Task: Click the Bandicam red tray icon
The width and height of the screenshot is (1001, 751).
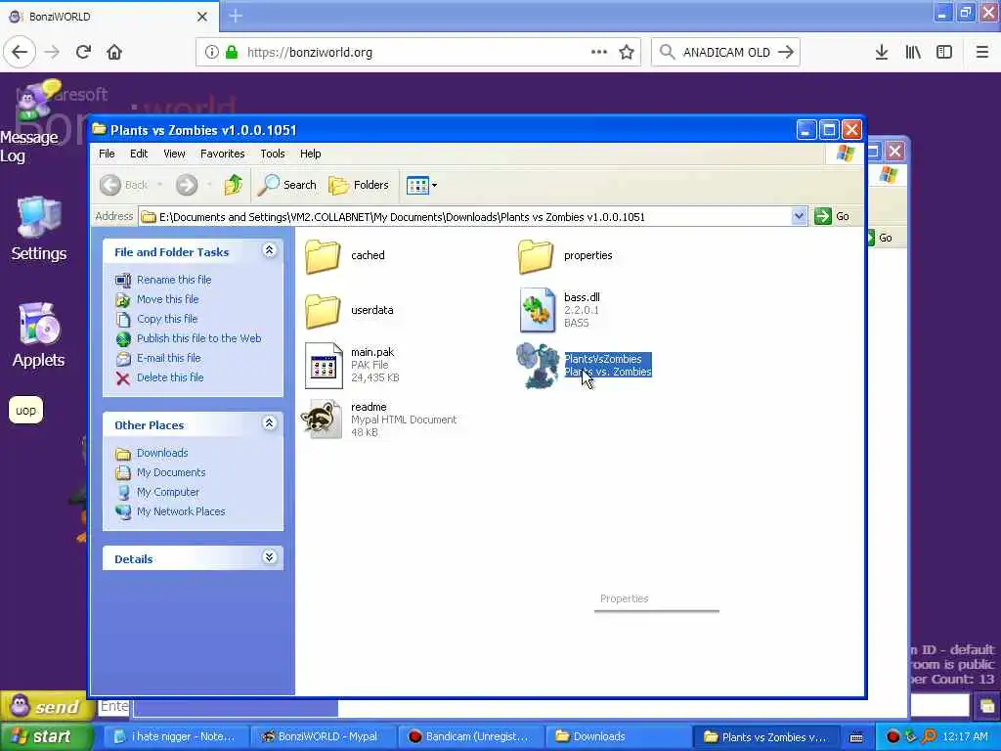Action: pos(892,737)
